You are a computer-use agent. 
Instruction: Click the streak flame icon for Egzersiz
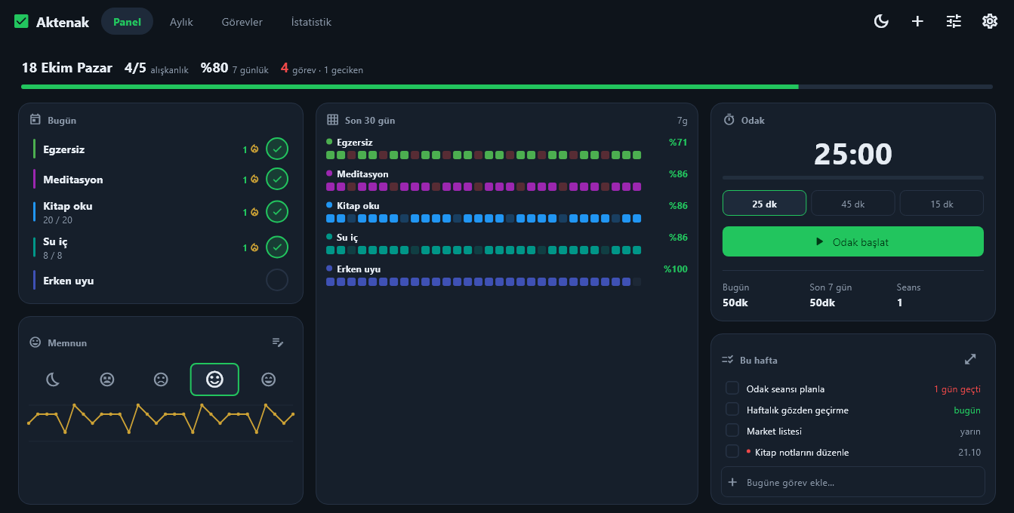255,149
